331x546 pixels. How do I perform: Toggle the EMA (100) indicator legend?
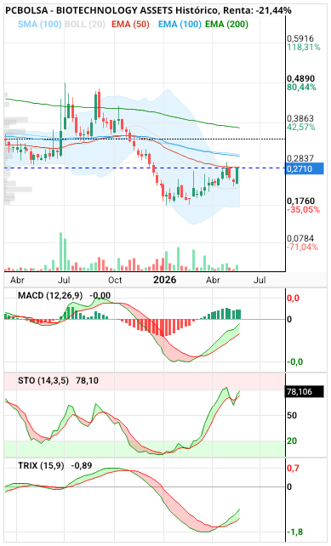[180, 25]
